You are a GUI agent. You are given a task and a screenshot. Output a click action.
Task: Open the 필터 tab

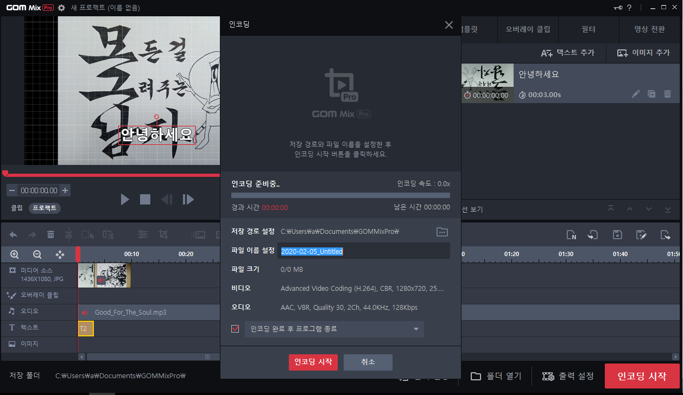click(589, 29)
